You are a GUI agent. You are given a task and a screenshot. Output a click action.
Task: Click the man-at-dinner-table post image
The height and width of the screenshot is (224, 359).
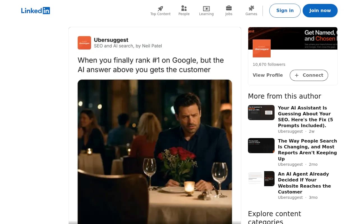click(x=155, y=151)
